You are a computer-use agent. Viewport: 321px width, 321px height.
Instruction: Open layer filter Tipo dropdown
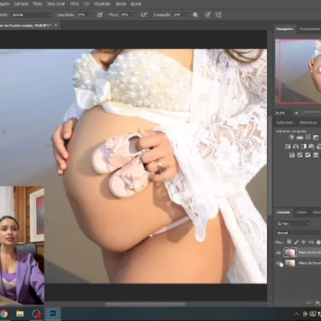click(293, 223)
